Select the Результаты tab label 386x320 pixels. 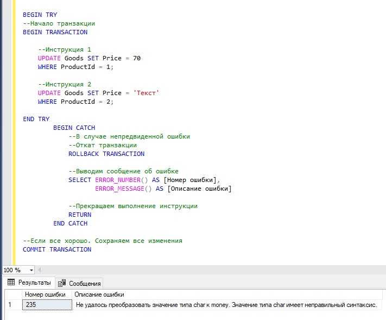(x=34, y=283)
